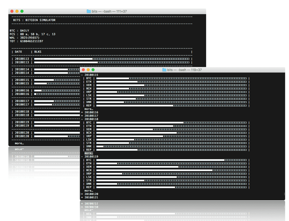This screenshot has width=289, height=221.
Task: Select the XMR label under 20180119
Action: [89, 184]
